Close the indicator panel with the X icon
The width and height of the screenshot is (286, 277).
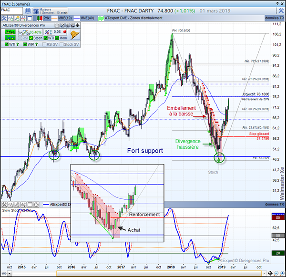point(36,205)
